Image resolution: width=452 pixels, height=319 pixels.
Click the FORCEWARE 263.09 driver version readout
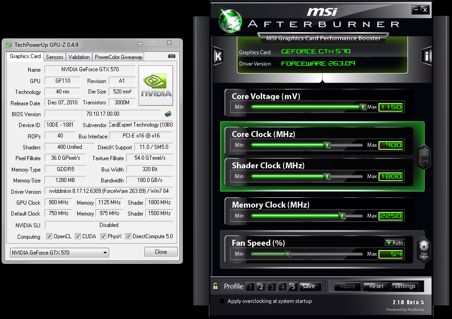point(318,64)
